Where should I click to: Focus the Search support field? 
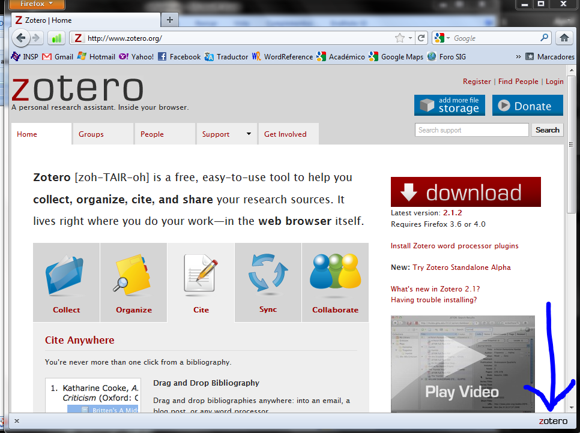[x=471, y=130]
